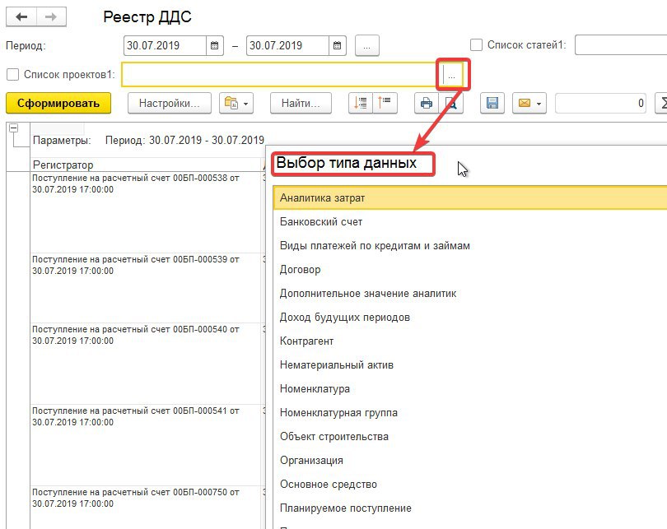This screenshot has height=529, width=667.
Task: Click the sum value field showing 0
Action: click(x=600, y=104)
